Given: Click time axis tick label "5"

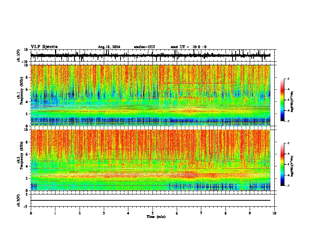Looking at the screenshot, I should pos(153,213).
